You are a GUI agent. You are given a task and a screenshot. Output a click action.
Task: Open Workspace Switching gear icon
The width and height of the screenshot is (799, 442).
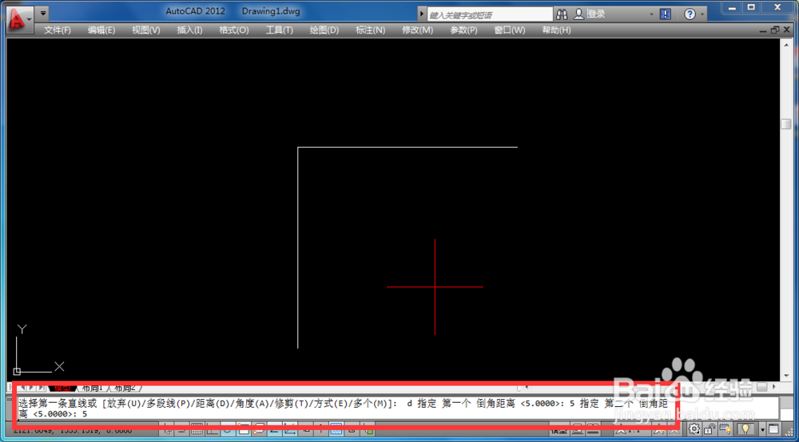point(694,429)
